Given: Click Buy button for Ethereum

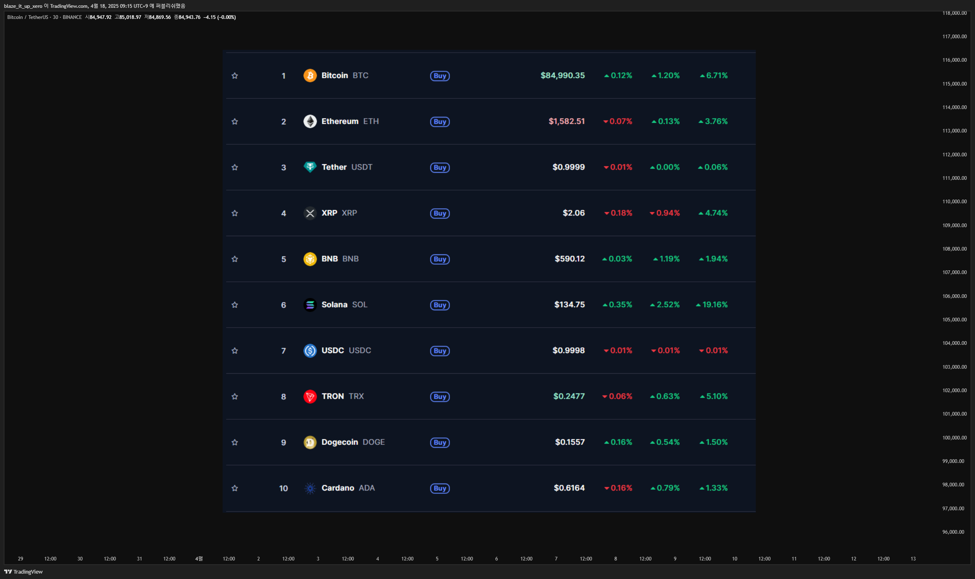Looking at the screenshot, I should (440, 121).
